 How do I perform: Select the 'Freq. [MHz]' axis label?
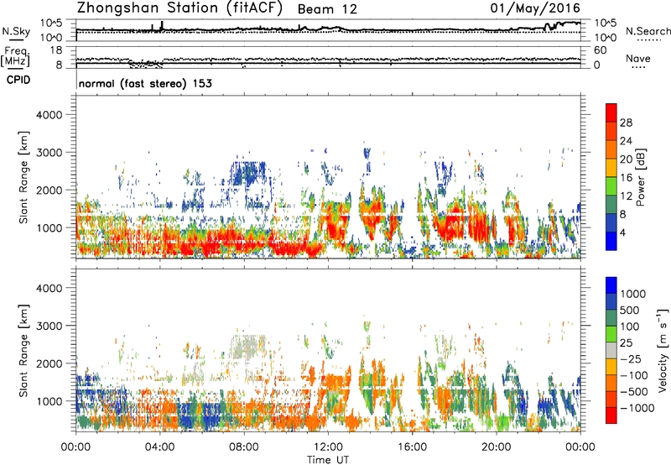coord(16,56)
